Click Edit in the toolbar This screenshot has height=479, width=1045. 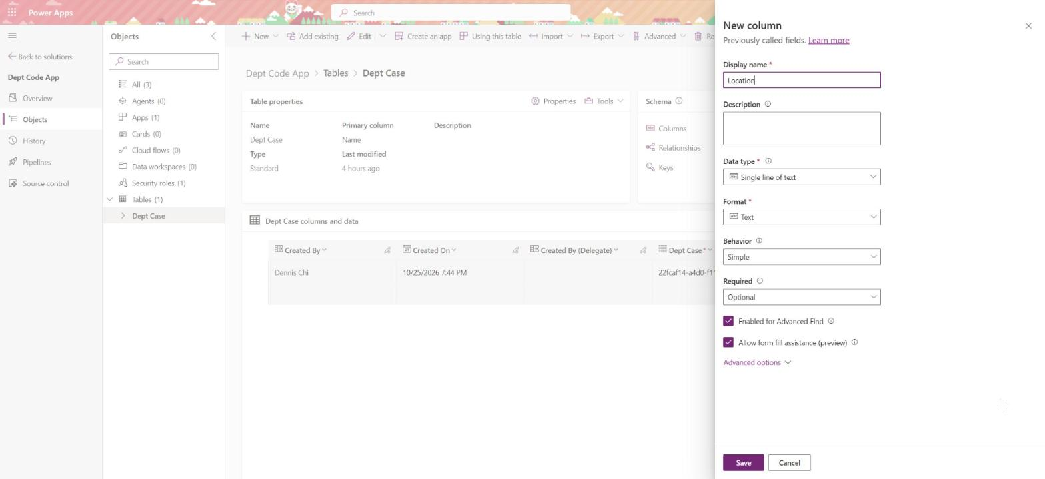point(359,36)
